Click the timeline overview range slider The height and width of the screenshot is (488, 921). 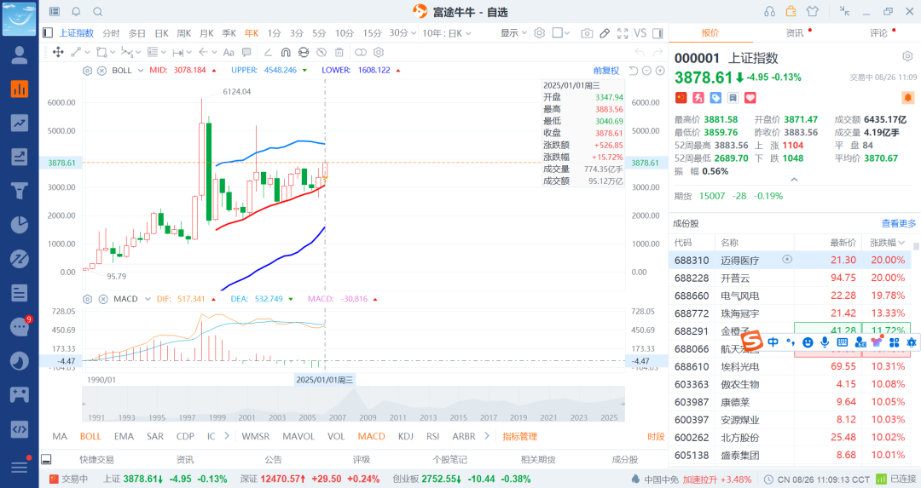(353, 404)
